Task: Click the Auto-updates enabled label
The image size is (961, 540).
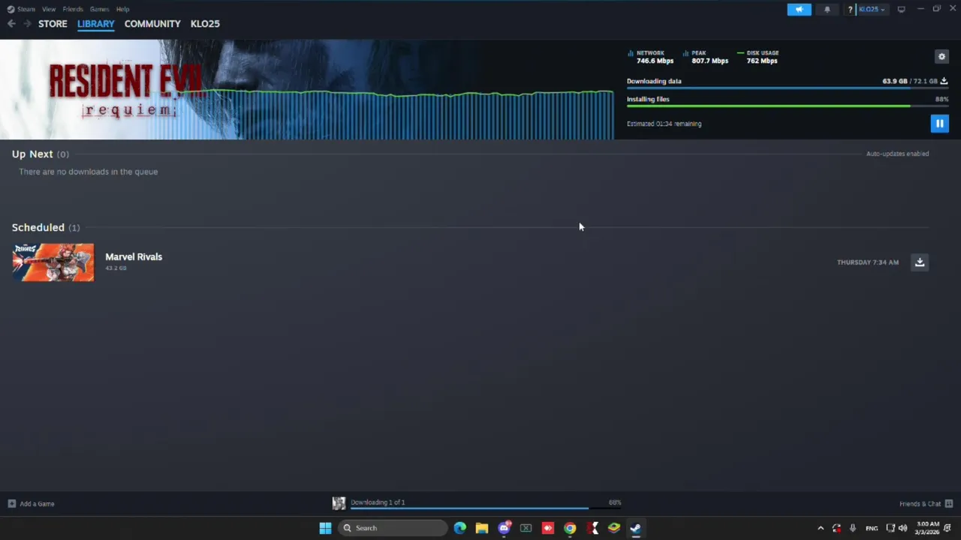Action: [897, 154]
